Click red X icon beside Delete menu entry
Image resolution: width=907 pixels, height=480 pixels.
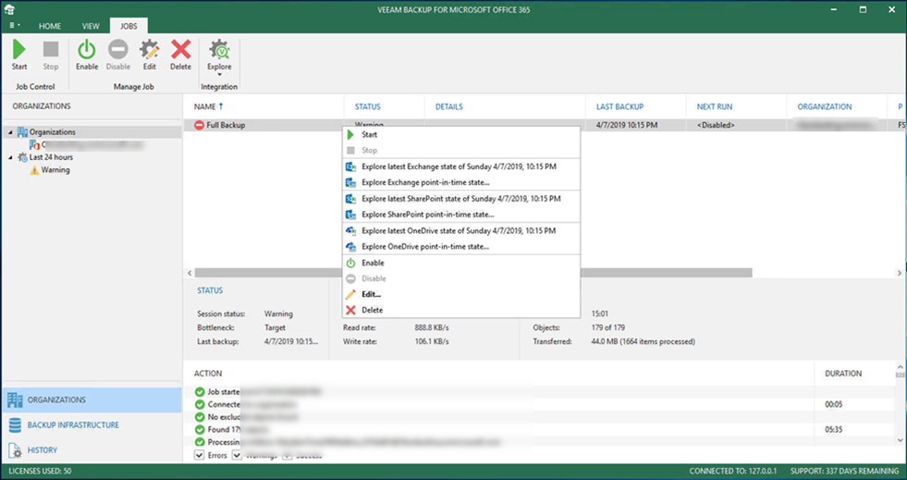(x=350, y=310)
